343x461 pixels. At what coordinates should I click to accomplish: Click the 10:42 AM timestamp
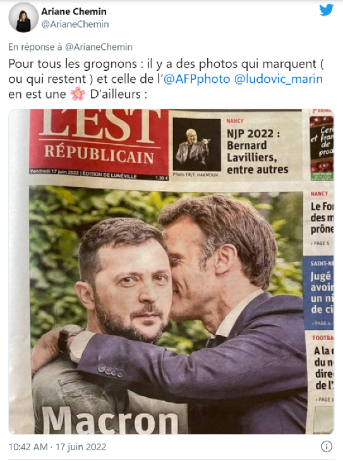point(28,447)
